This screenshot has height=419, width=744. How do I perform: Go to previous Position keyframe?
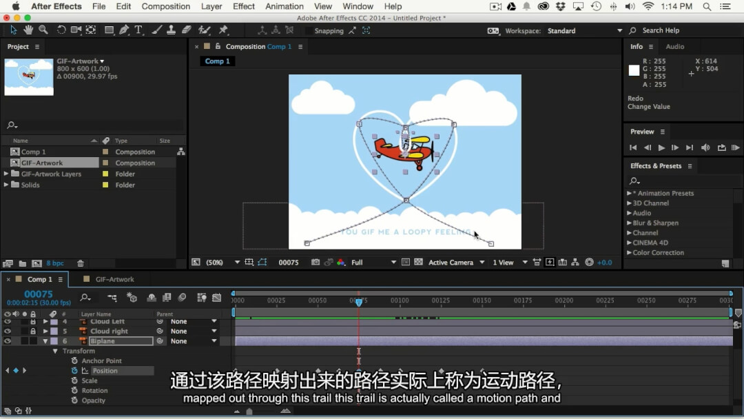click(x=7, y=371)
